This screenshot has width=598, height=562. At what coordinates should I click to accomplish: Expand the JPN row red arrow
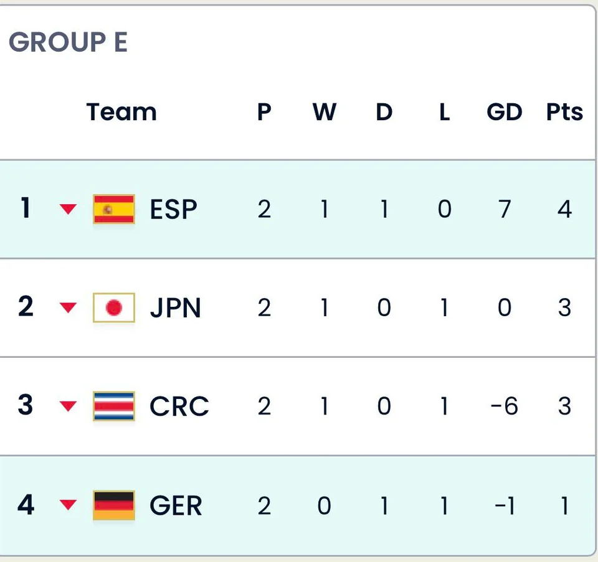pyautogui.click(x=68, y=307)
